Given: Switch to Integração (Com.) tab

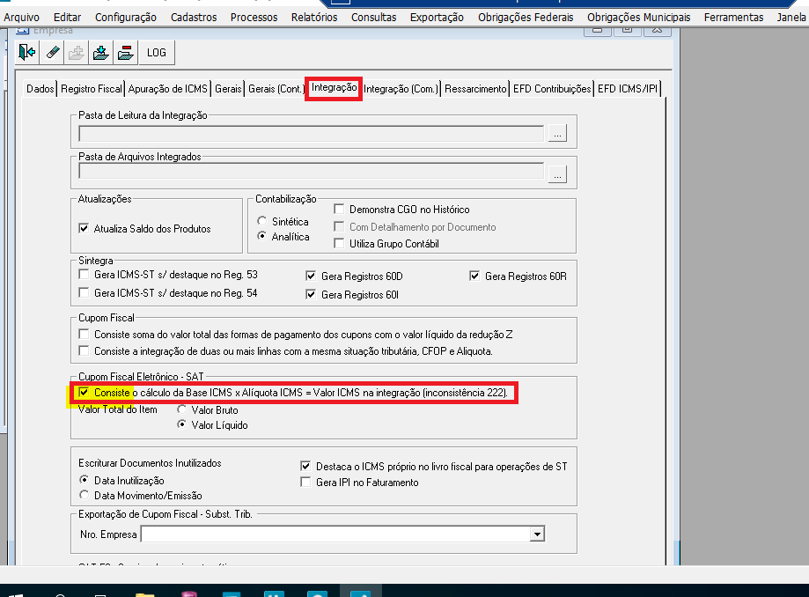Looking at the screenshot, I should (401, 89).
